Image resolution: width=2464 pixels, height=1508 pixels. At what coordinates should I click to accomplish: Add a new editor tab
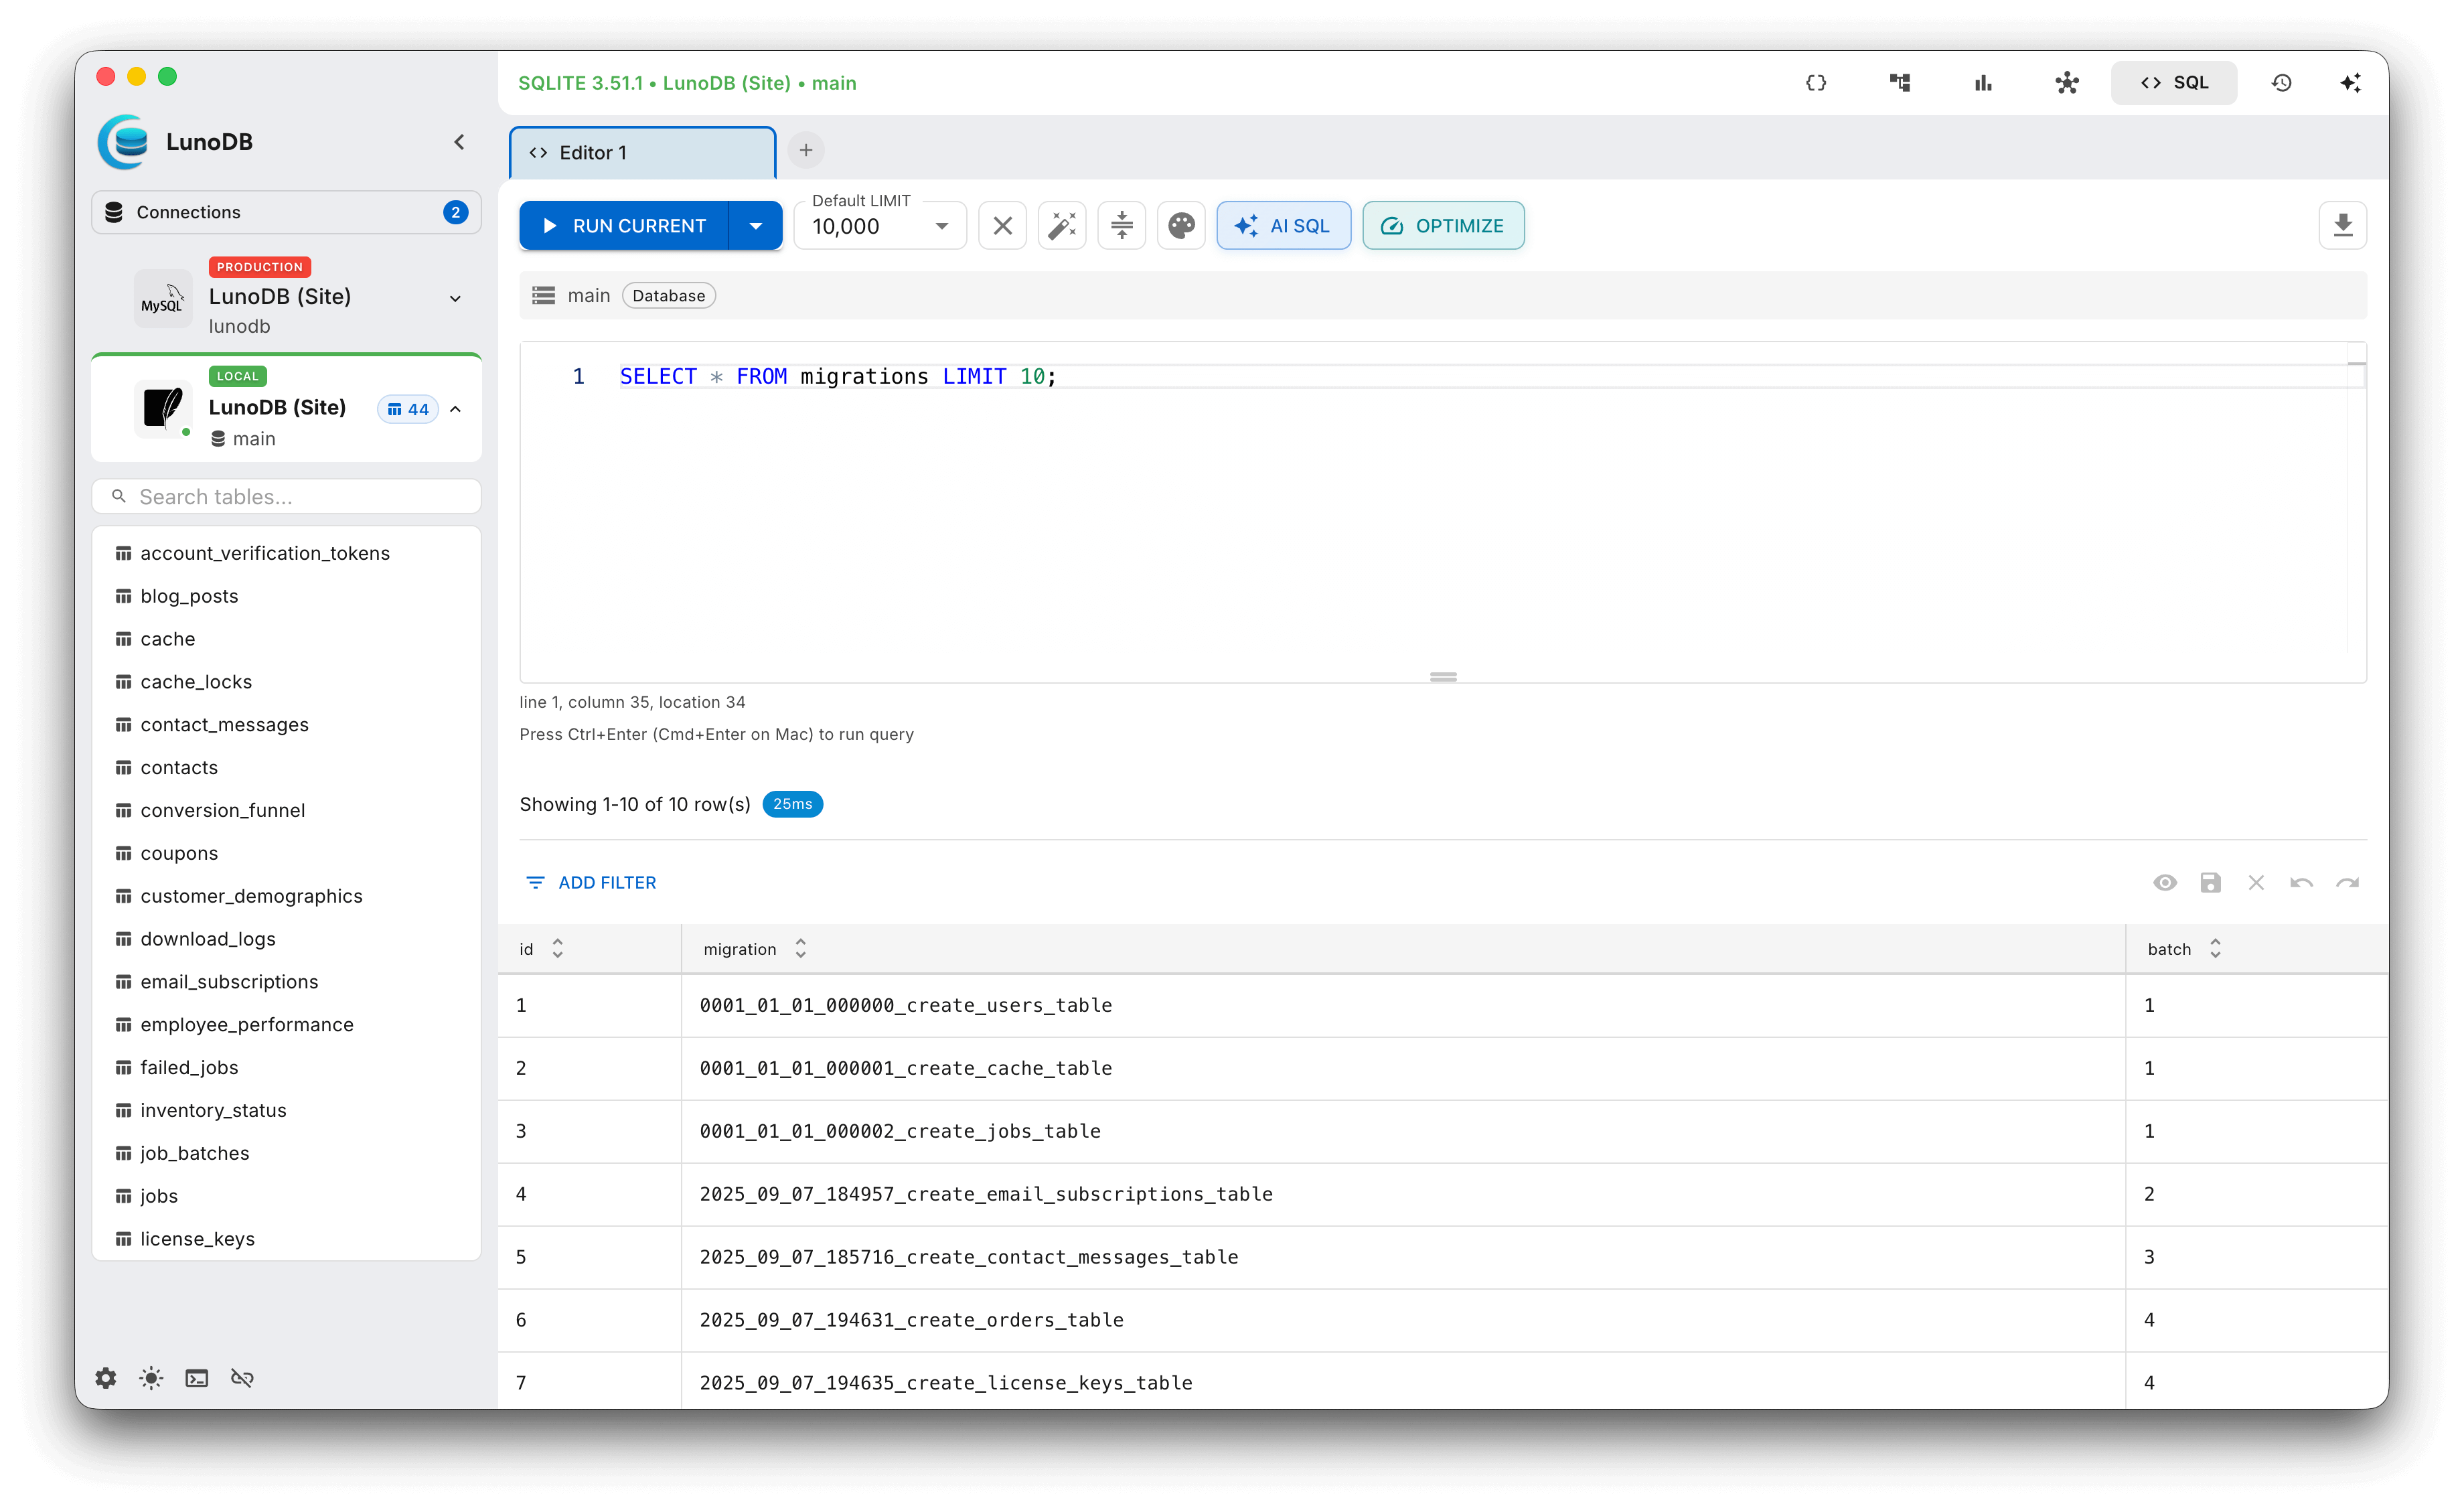[x=806, y=151]
